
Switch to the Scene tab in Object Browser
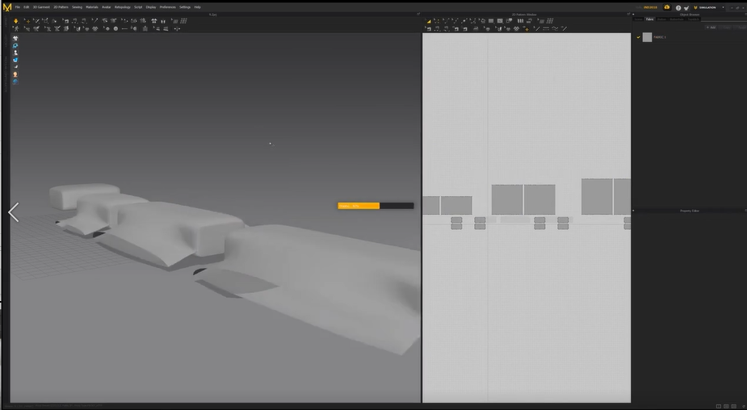click(x=638, y=19)
